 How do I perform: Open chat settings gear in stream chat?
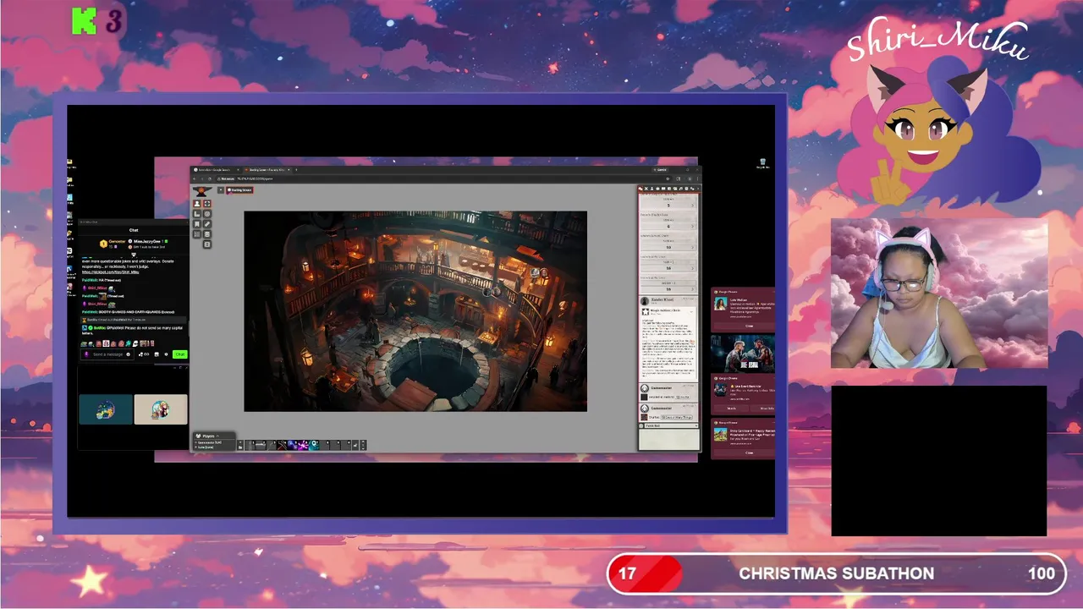[x=166, y=354]
